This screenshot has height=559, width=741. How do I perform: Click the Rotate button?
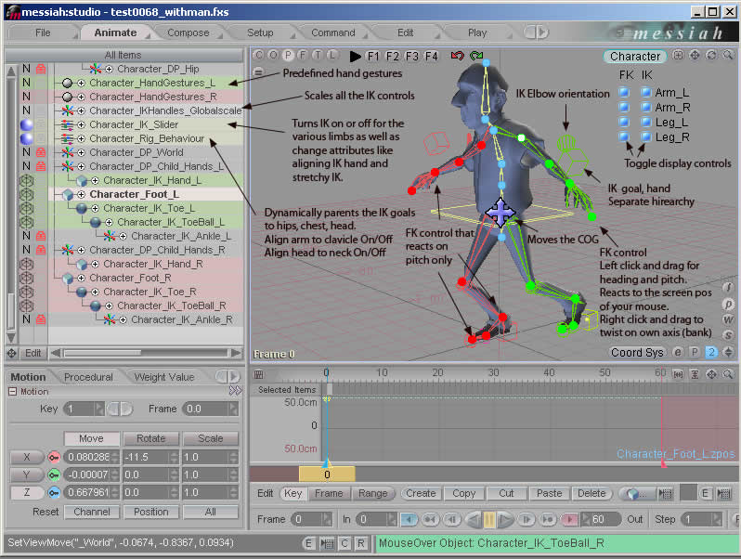coord(150,438)
